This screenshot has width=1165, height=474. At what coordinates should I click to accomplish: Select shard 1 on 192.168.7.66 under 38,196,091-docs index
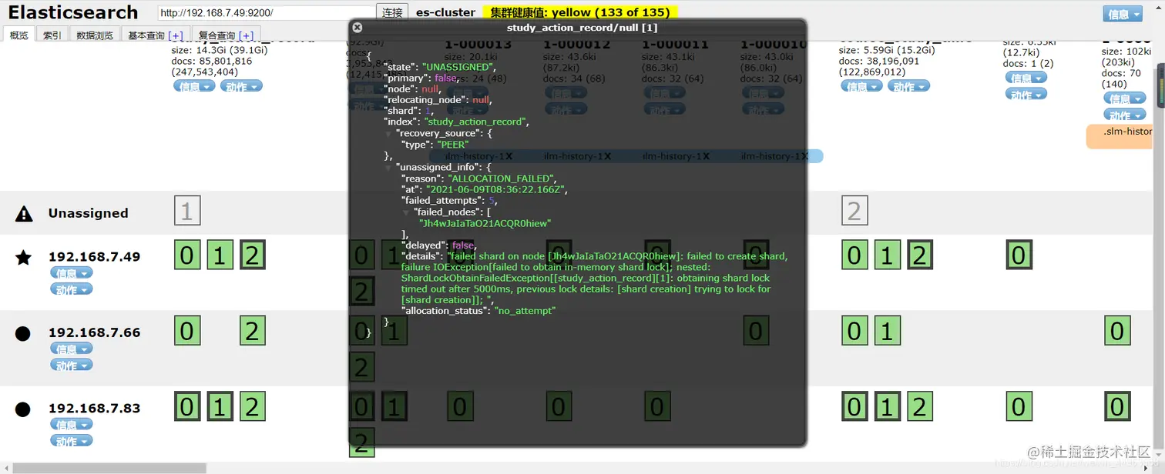coord(887,331)
